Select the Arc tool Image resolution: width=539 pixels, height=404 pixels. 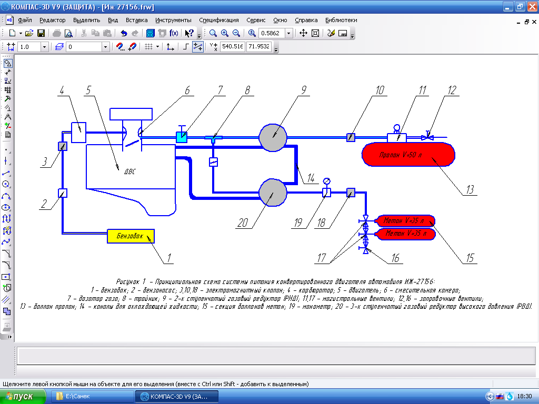point(6,196)
